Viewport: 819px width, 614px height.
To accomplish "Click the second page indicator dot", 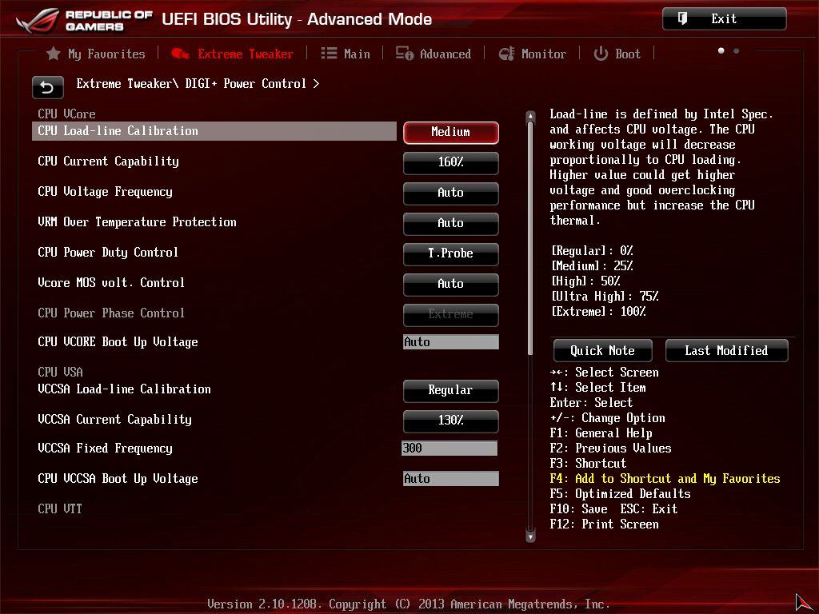I will pyautogui.click(x=736, y=50).
